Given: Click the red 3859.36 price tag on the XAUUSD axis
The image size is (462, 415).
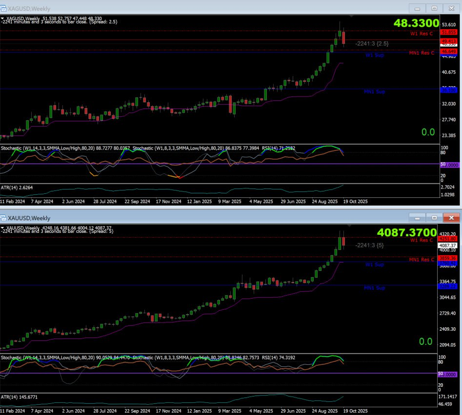Looking at the screenshot, I should click(x=447, y=258).
